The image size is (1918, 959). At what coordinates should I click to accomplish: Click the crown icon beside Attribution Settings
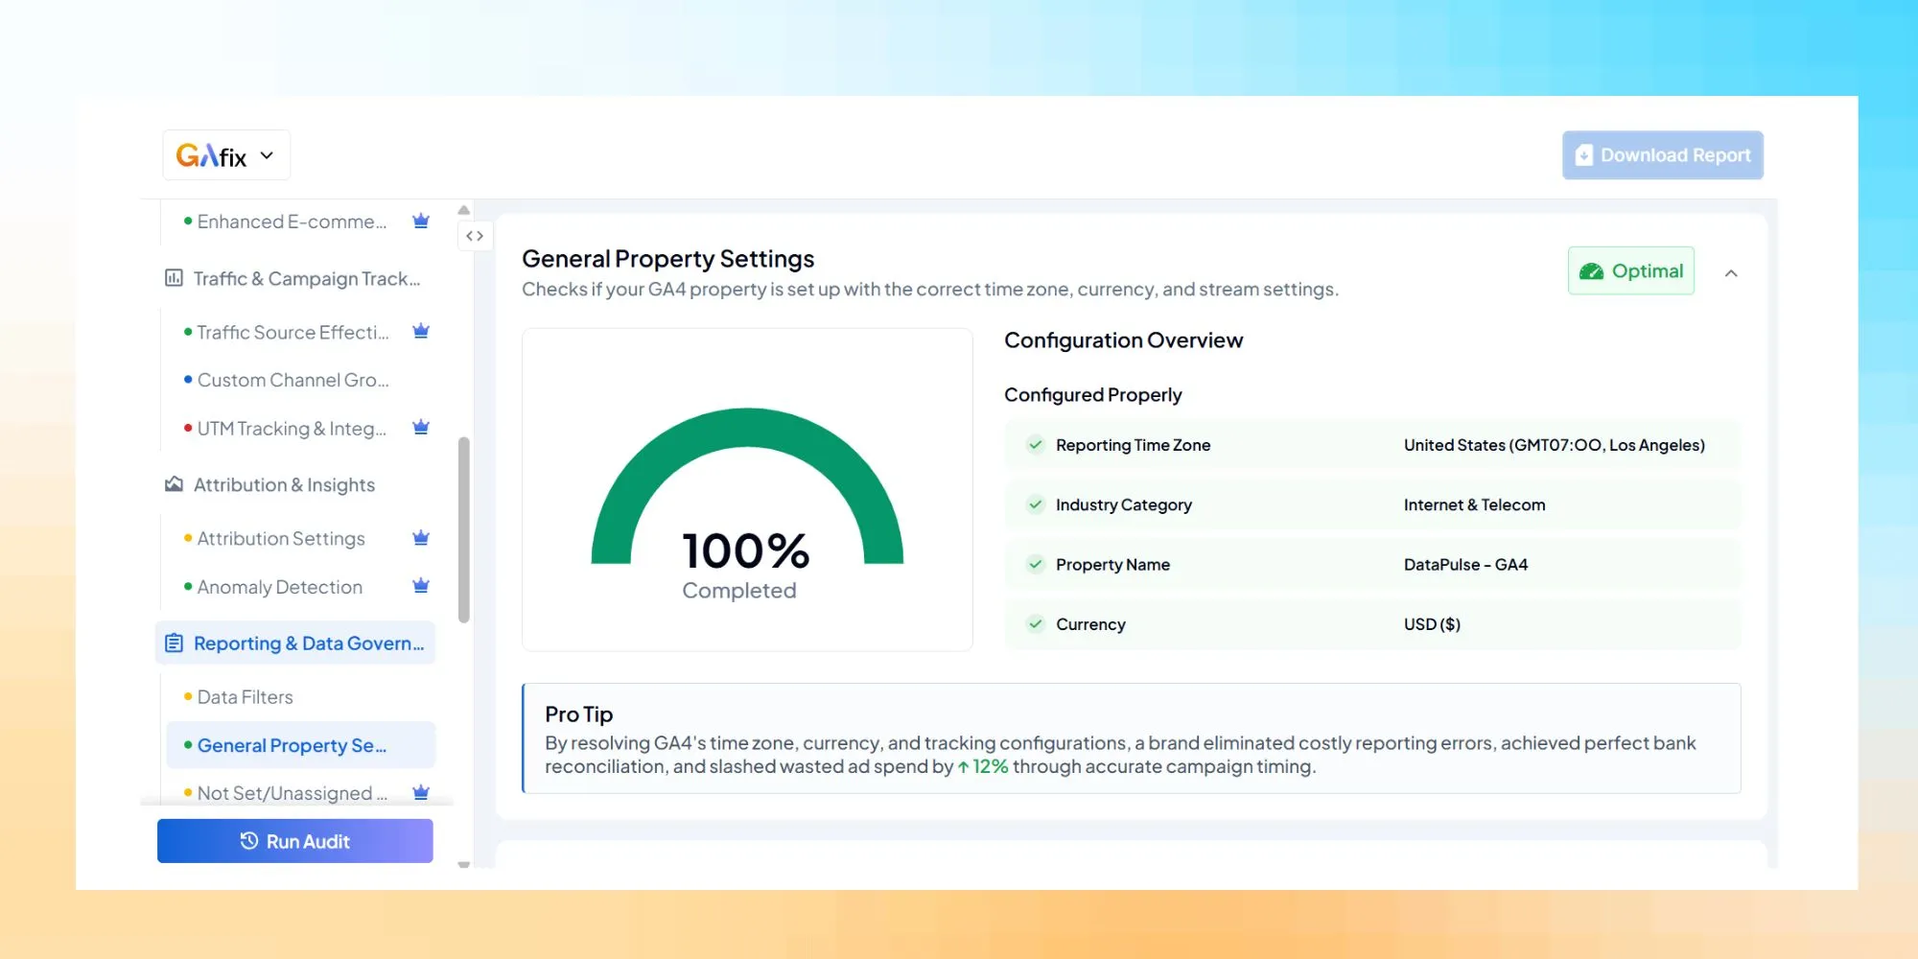(420, 538)
